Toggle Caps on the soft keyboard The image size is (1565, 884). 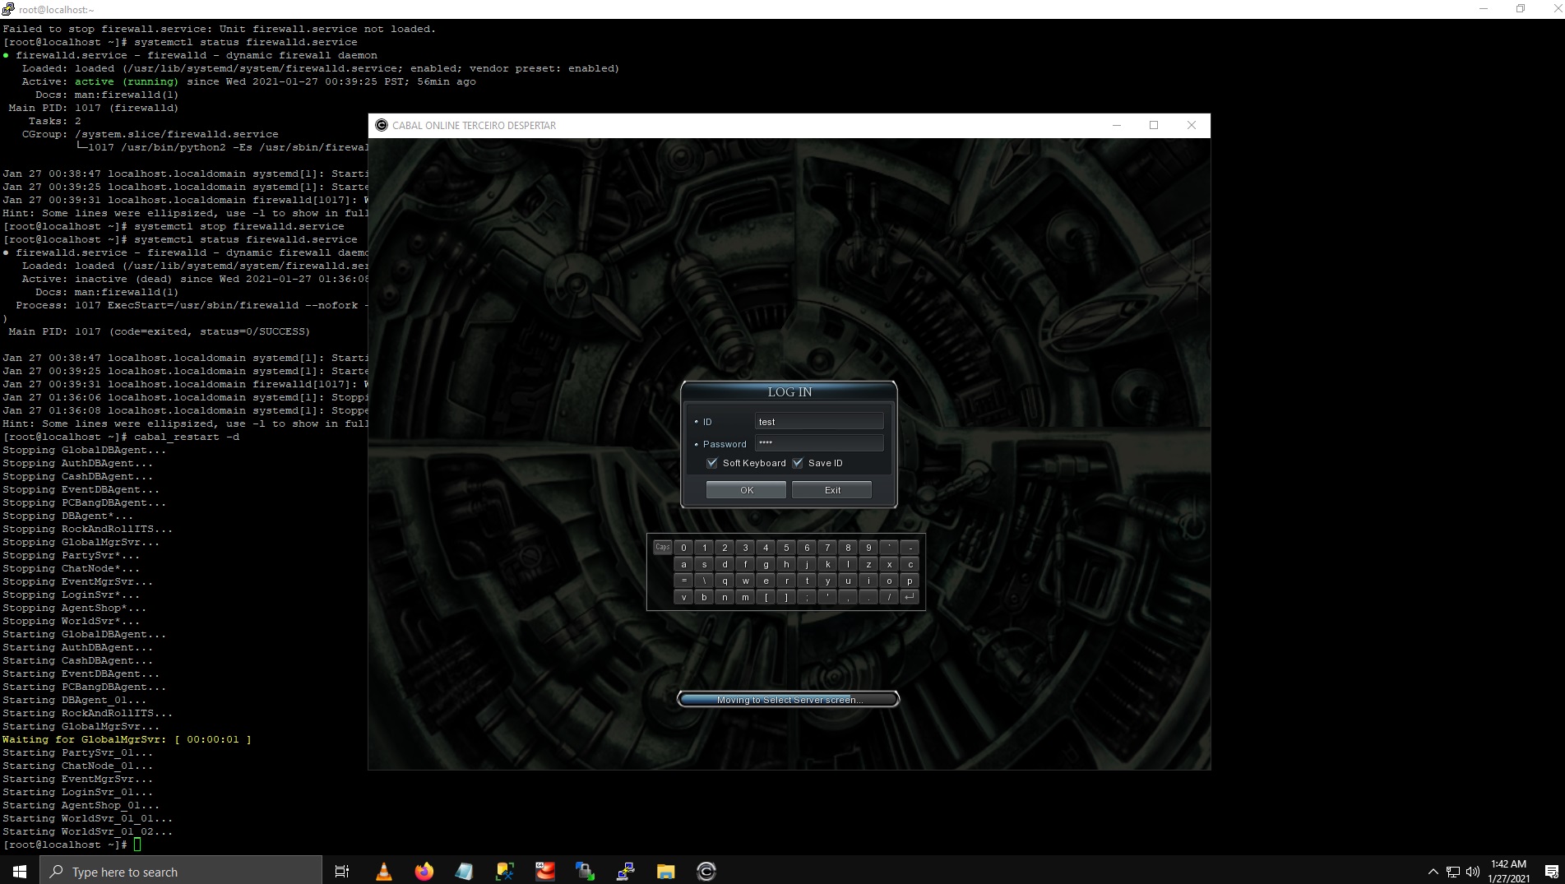662,547
